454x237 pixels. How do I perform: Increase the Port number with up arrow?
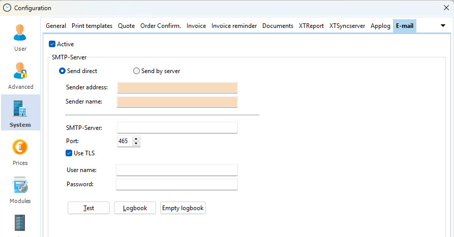(x=136, y=139)
